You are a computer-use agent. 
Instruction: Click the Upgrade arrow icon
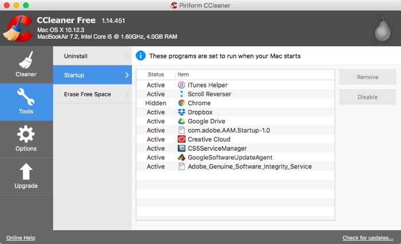pos(26,171)
